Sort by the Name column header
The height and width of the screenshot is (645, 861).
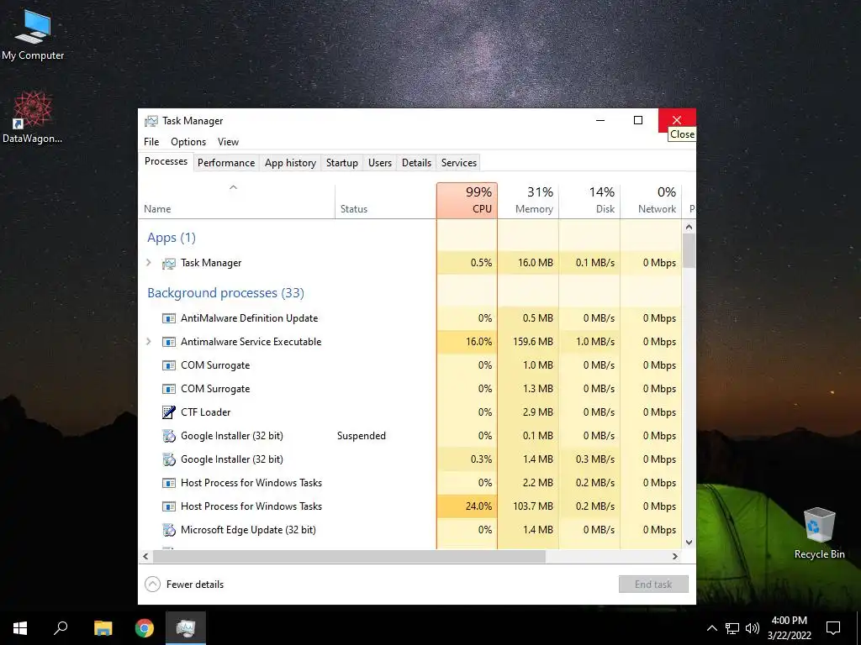(236, 201)
